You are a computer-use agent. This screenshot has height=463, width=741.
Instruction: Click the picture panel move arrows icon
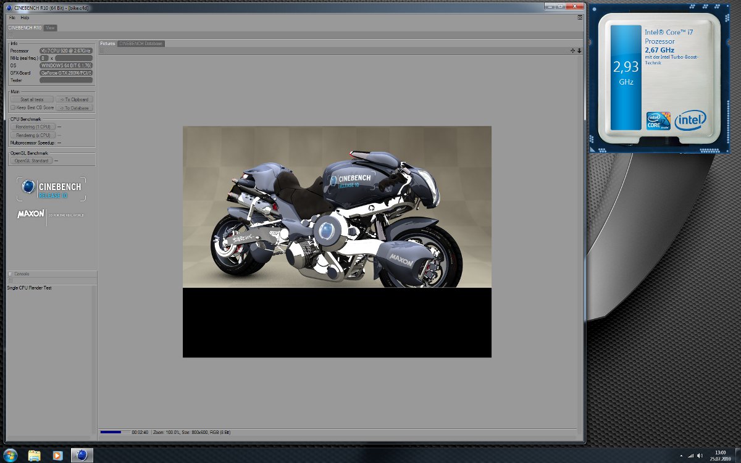click(573, 51)
